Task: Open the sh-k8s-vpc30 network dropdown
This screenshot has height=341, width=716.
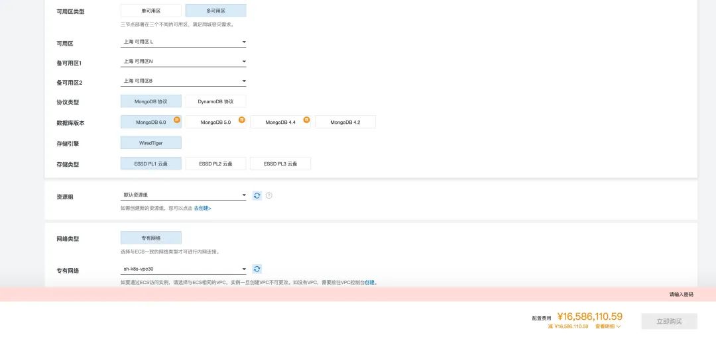Action: tap(184, 269)
